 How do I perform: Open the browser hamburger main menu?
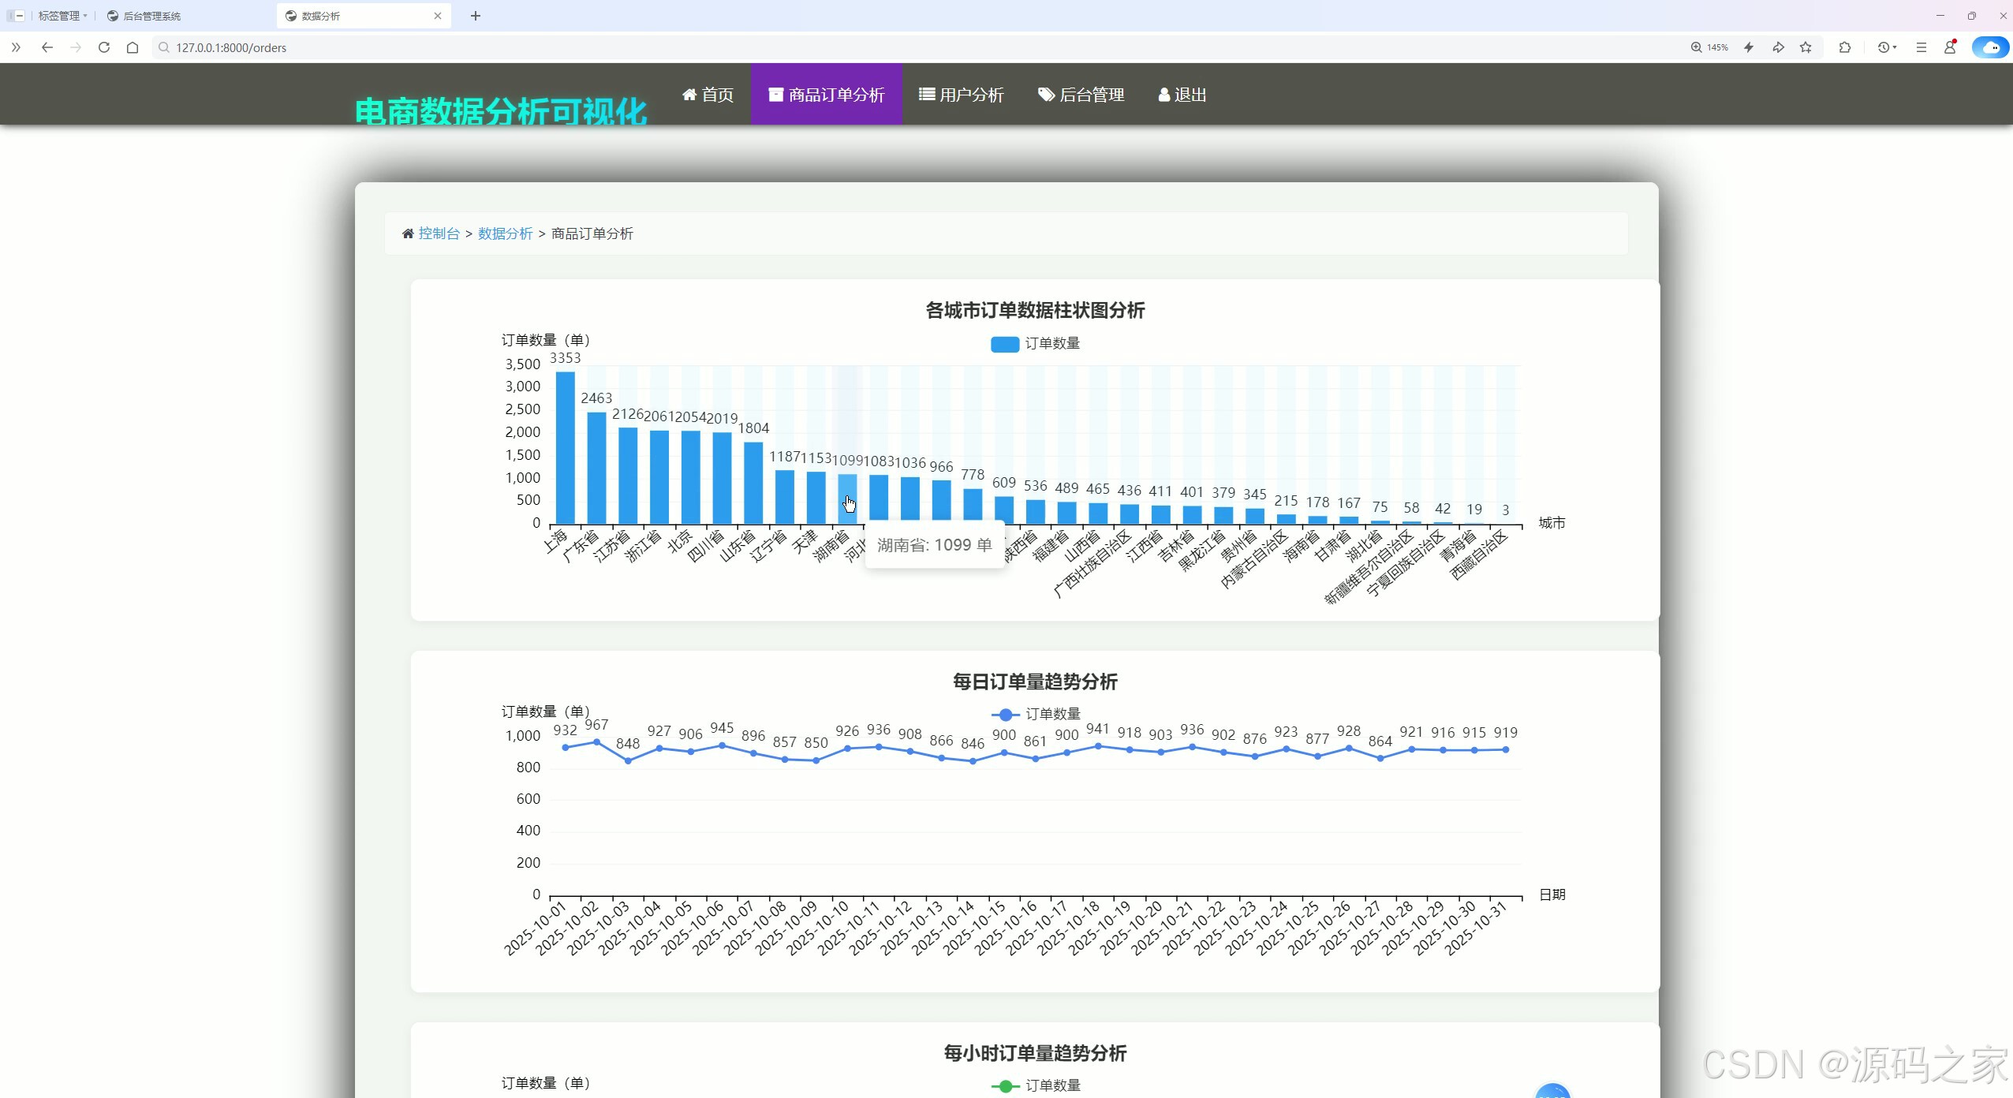click(1922, 47)
